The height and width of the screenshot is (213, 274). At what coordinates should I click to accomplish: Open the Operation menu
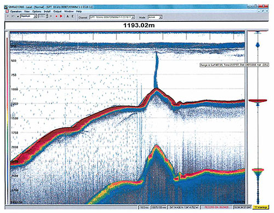pos(16,11)
